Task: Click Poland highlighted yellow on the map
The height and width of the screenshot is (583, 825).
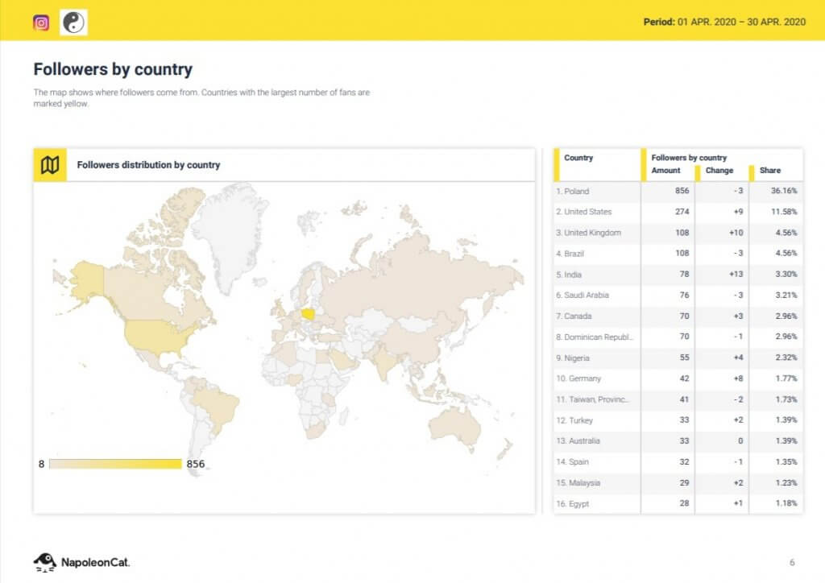Action: [x=310, y=314]
